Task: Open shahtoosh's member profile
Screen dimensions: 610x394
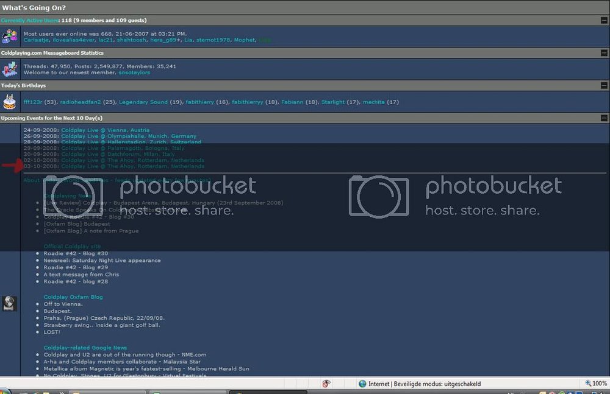Action: click(x=132, y=40)
